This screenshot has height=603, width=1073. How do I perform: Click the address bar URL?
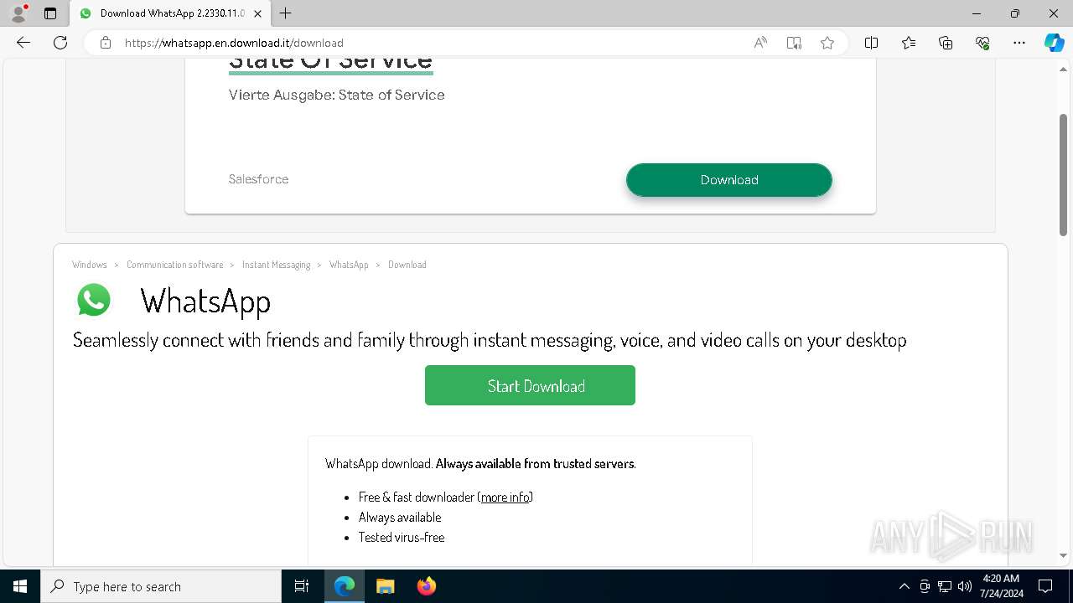[x=234, y=43]
